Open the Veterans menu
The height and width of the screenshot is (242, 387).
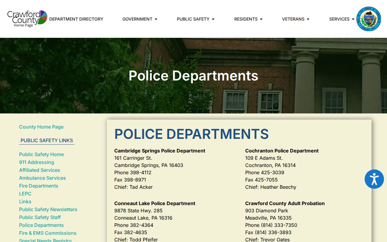click(293, 19)
